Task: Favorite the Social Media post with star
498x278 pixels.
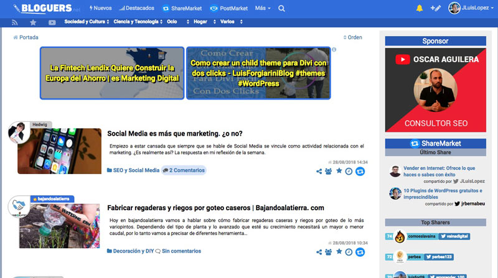Action: [339, 171]
